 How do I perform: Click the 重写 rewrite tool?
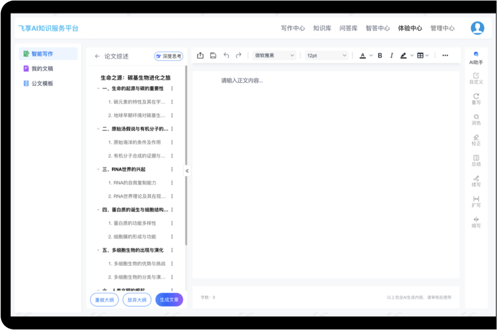point(476,99)
